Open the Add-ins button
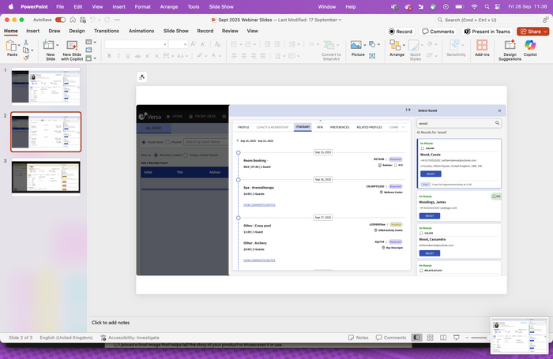Screen dimensions: 553x359 click(x=482, y=47)
